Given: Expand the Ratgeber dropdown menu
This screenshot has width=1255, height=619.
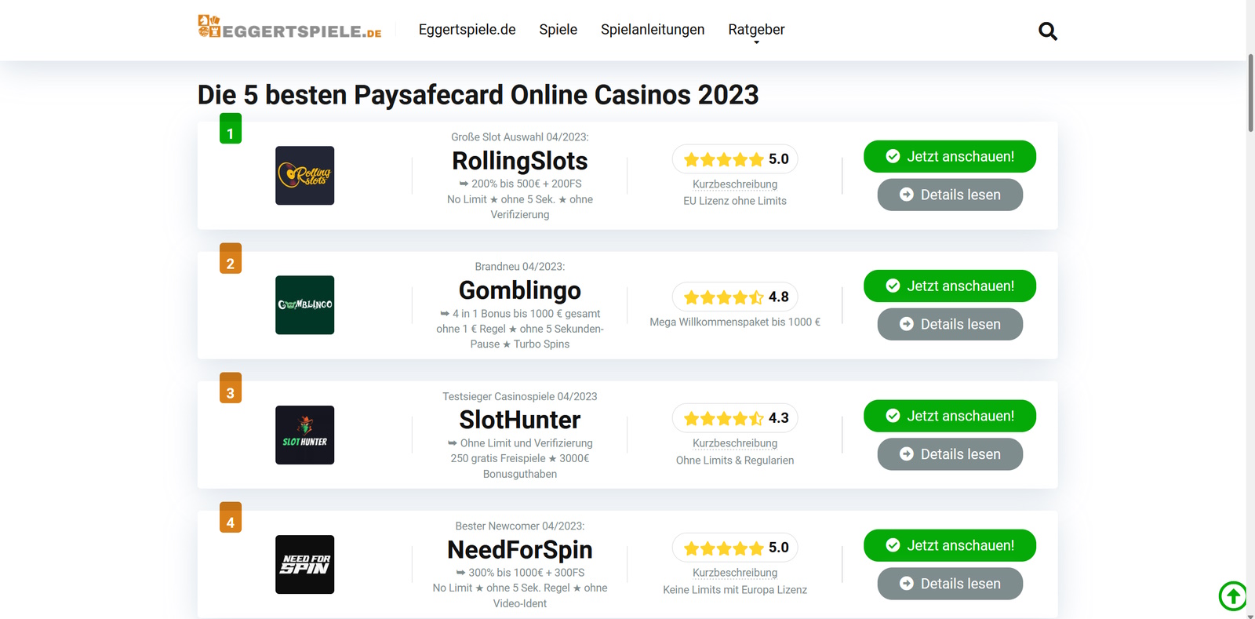Looking at the screenshot, I should pyautogui.click(x=755, y=30).
